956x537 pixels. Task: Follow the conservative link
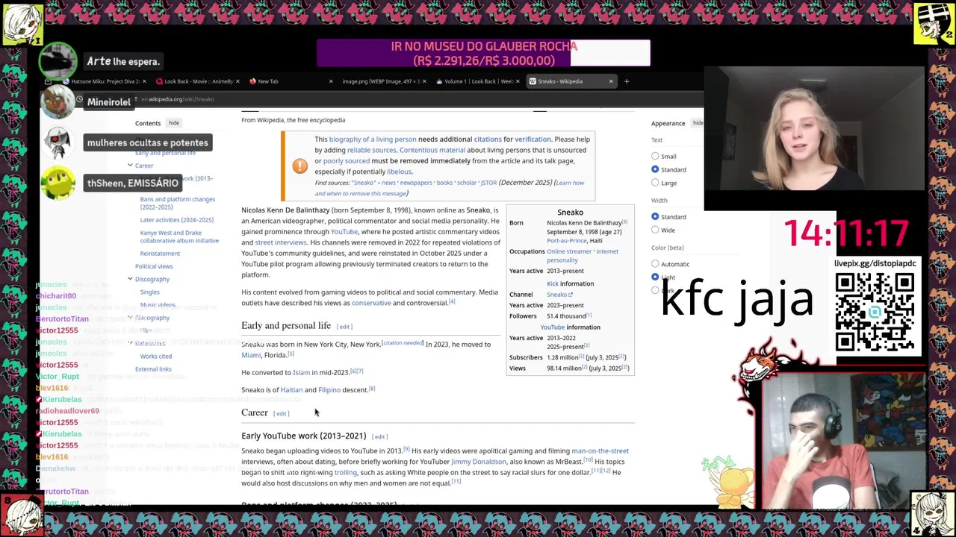pos(371,303)
